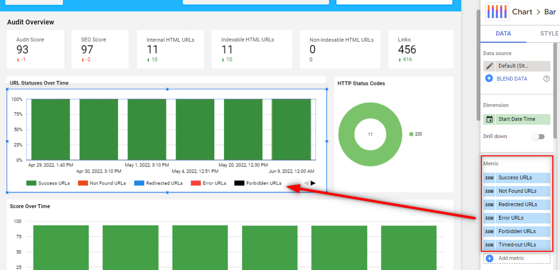
Task: Select the Links scorecard
Action: tap(420, 49)
